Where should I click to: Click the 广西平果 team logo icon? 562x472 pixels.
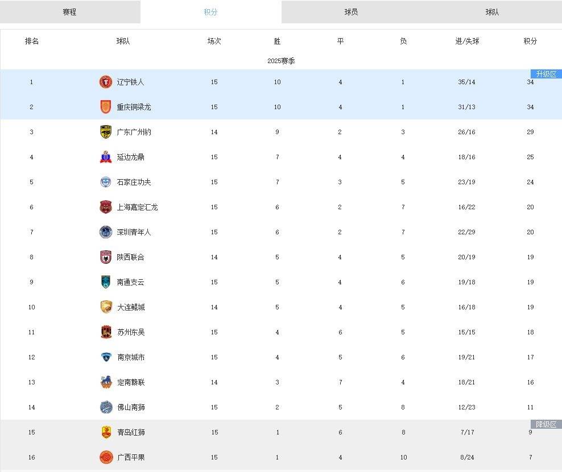pos(106,457)
